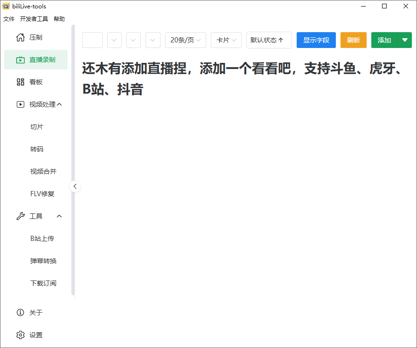Select the 直播录制 recording icon
The width and height of the screenshot is (417, 348).
[21, 60]
